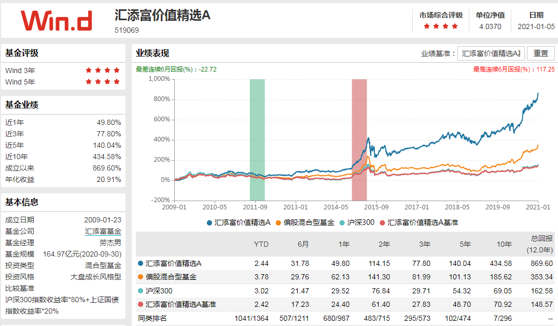Screen dimensions: 558x326
Task: Click the blue dot beside 汇添富价值精选A table row
Action: [141, 263]
